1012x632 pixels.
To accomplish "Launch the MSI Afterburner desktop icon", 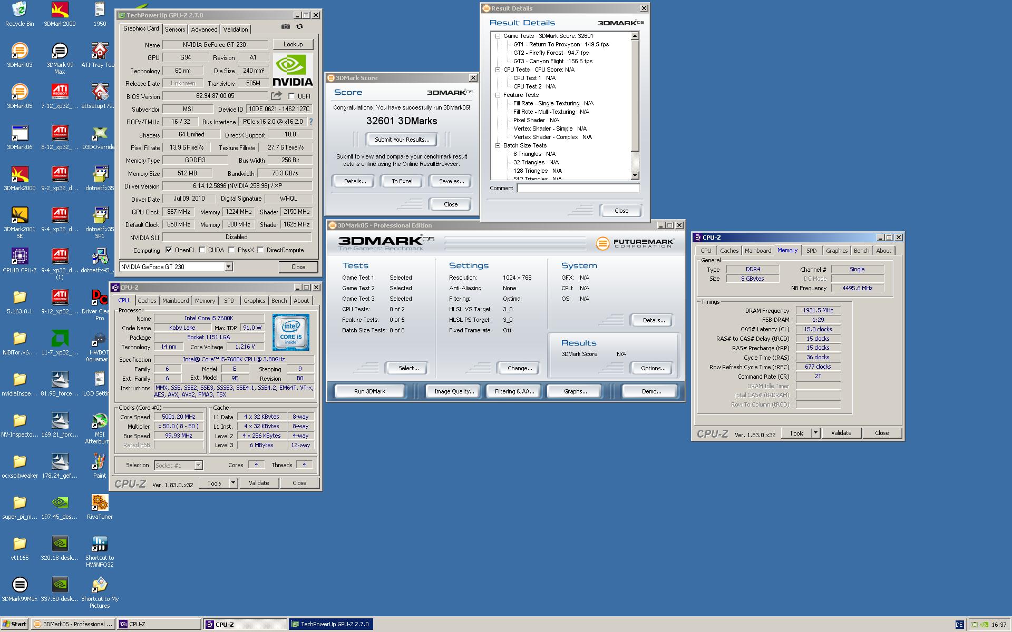I will coord(100,428).
